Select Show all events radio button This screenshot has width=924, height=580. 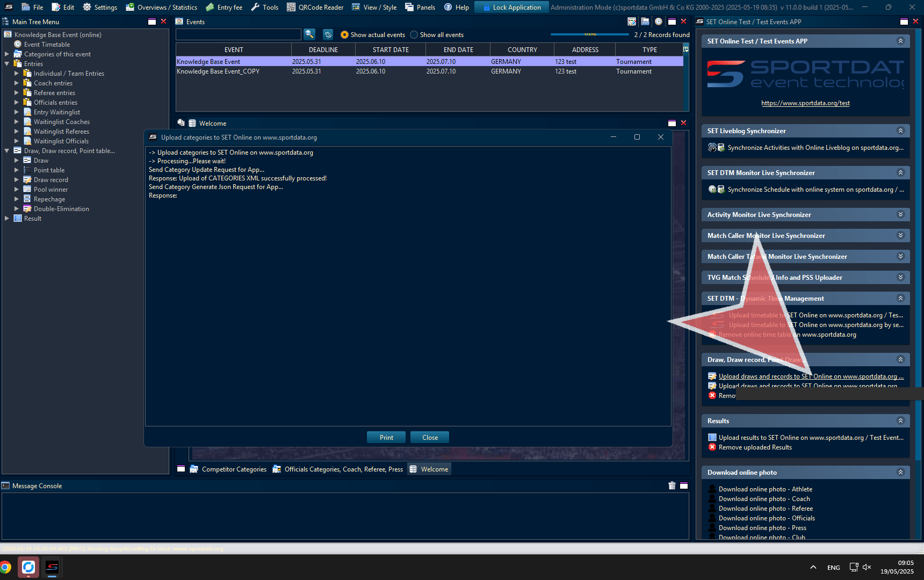pyautogui.click(x=414, y=35)
